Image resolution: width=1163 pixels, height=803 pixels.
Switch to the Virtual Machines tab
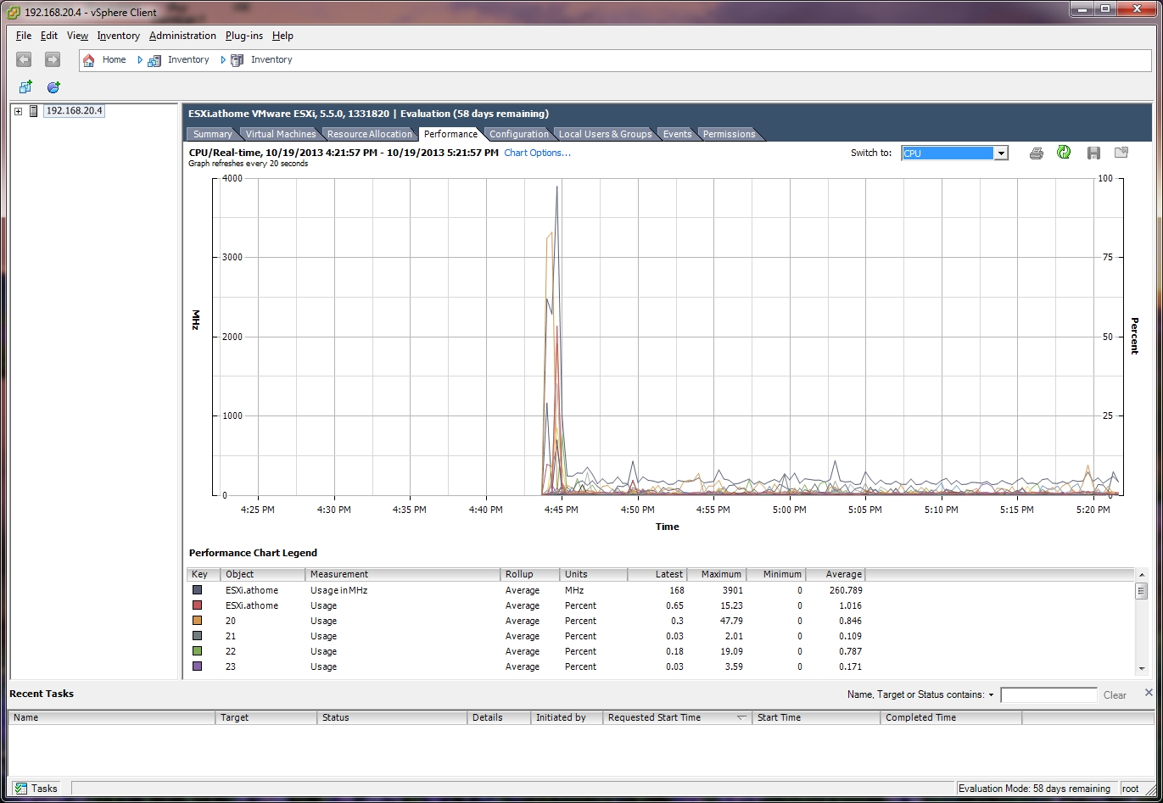281,134
